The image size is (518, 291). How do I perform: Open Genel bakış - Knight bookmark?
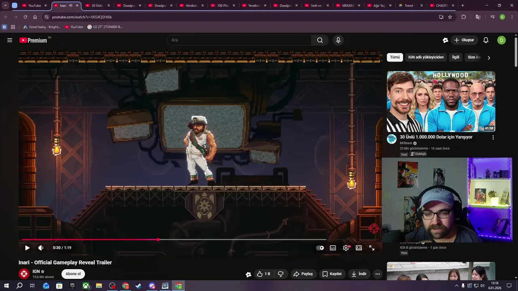tap(42, 27)
